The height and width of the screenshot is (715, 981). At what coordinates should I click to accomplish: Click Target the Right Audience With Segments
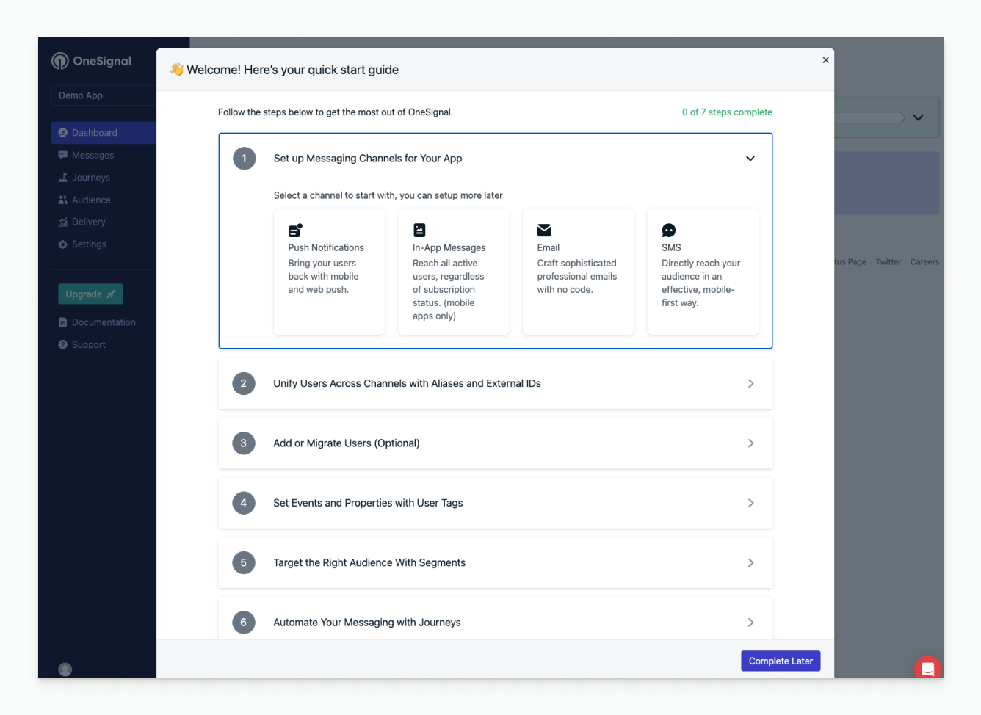pos(369,563)
